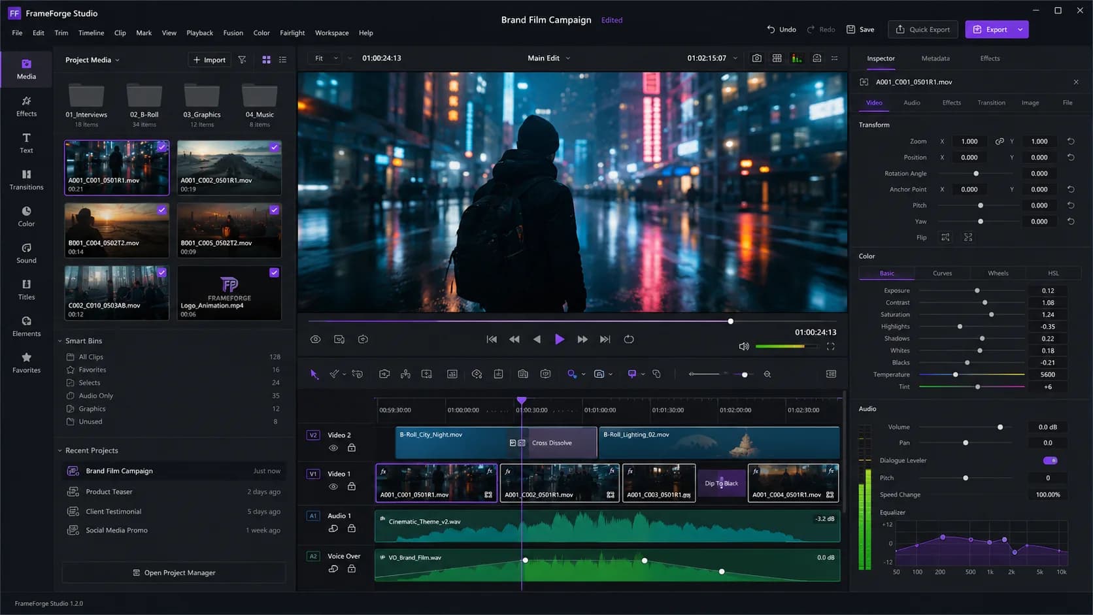Lock the Voice Over track

point(352,569)
